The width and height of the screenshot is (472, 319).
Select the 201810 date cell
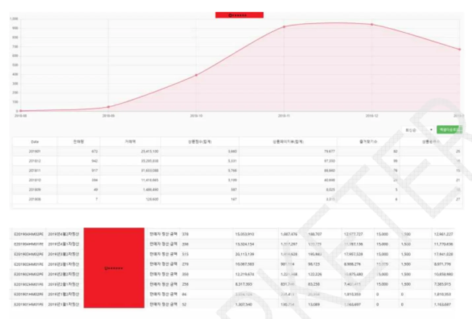35,180
